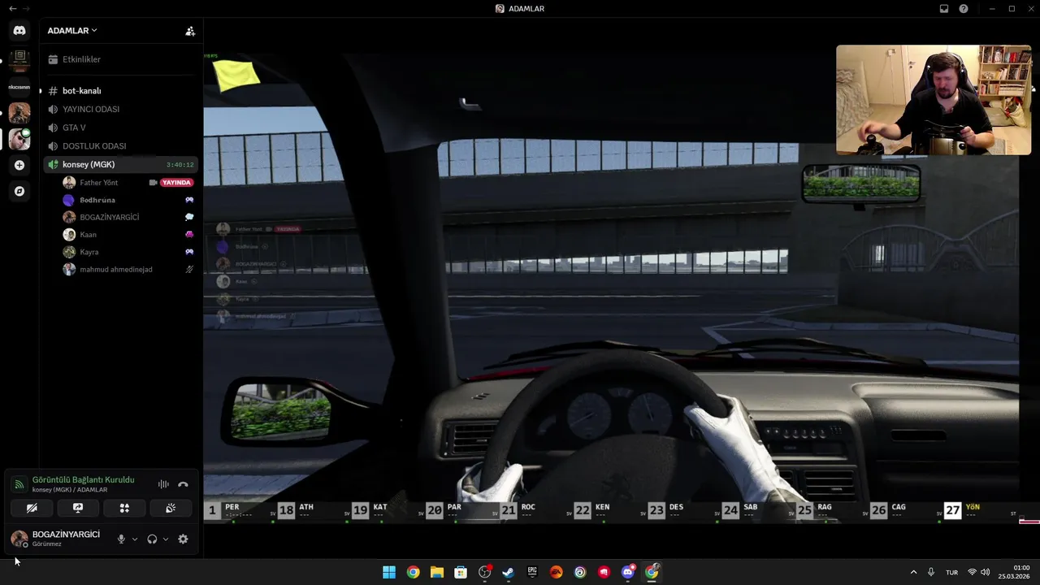1040x585 pixels.
Task: Open user settings gear
Action: click(x=183, y=539)
